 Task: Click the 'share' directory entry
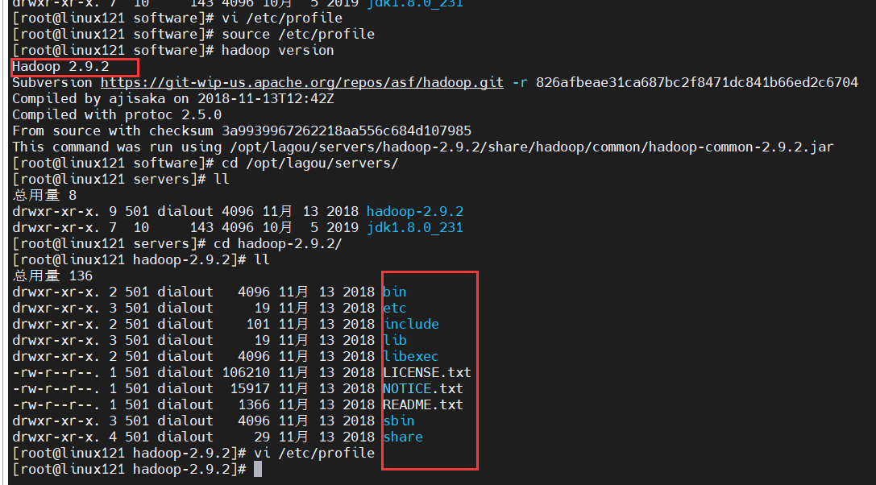403,437
